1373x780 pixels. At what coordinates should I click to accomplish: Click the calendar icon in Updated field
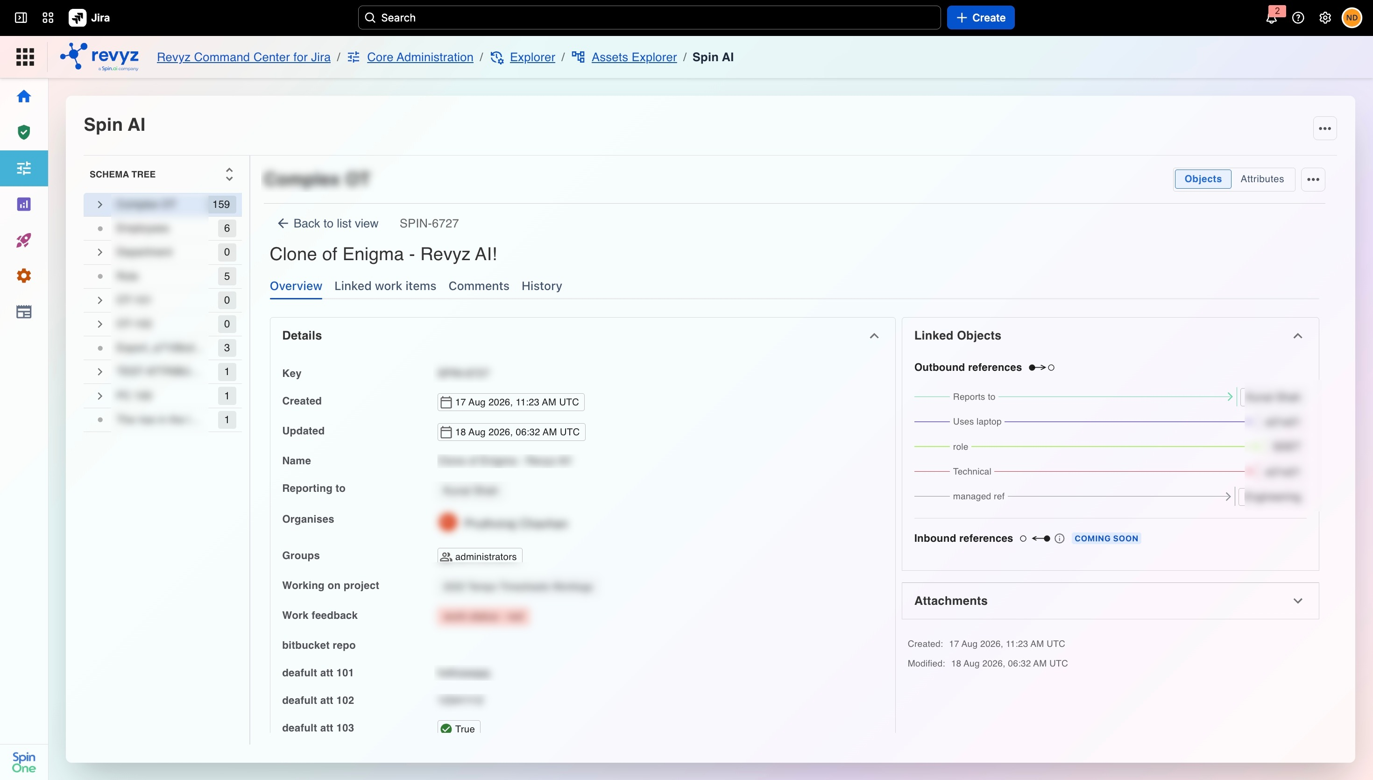(446, 433)
